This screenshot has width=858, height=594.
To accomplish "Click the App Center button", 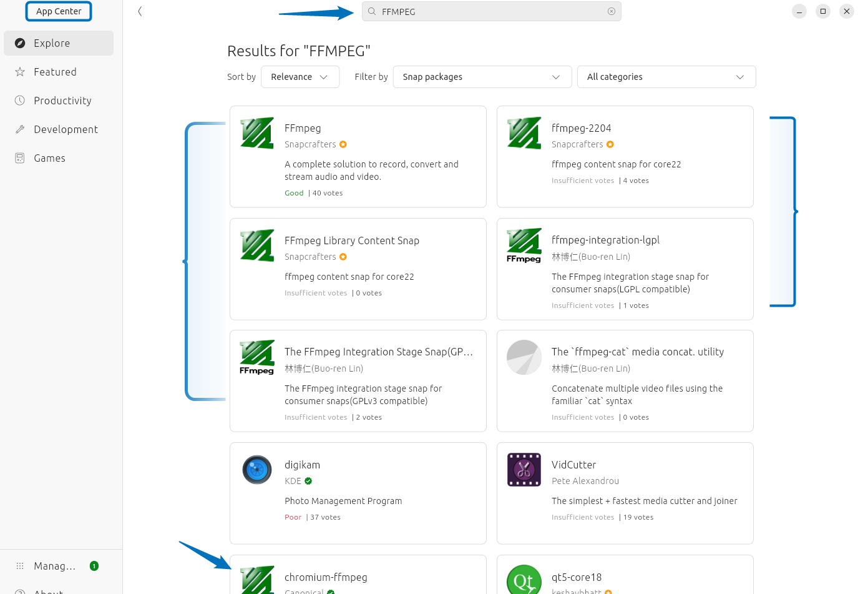I will 58,11.
